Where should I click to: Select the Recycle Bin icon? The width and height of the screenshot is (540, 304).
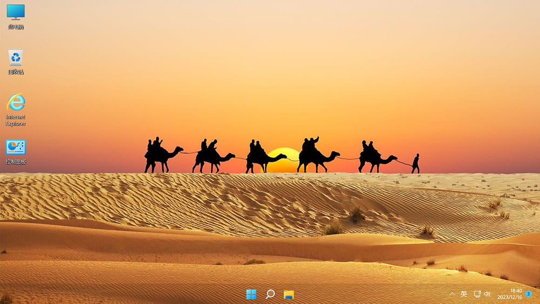tap(16, 57)
